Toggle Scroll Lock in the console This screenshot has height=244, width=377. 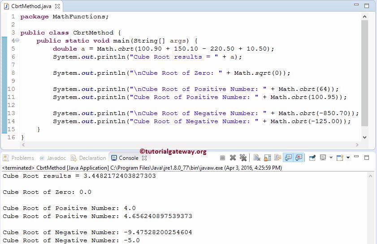267,158
